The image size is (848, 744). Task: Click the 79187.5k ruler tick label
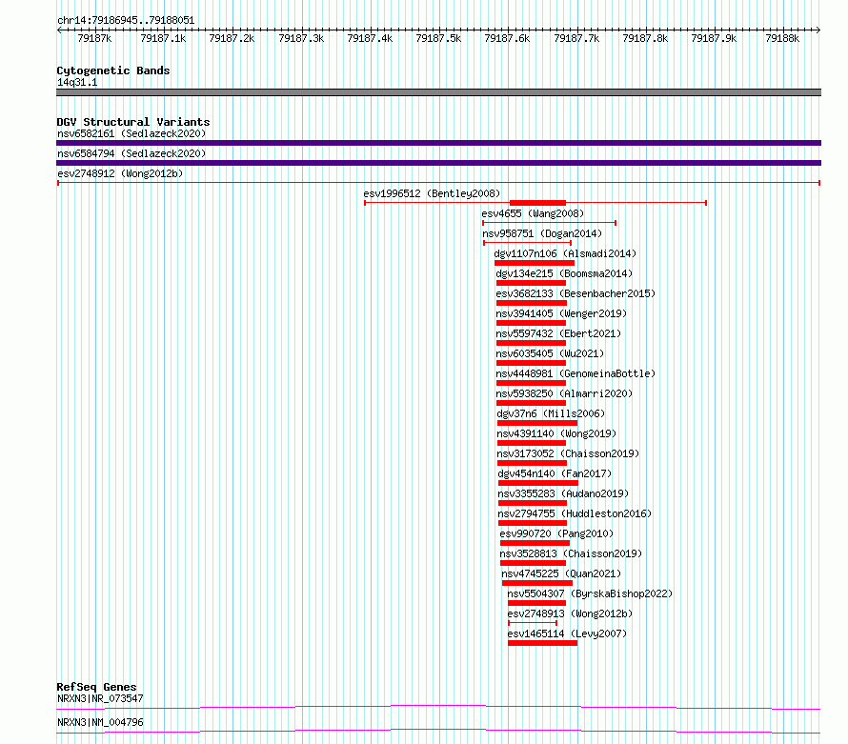pyautogui.click(x=438, y=38)
